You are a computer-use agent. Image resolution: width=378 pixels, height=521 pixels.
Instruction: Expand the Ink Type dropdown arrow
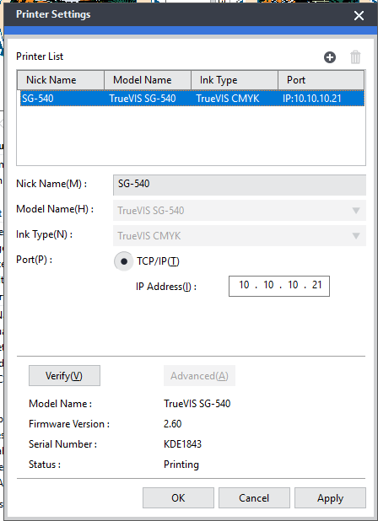pos(356,236)
